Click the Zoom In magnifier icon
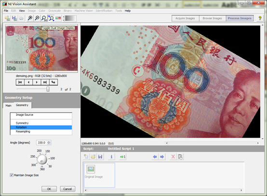This screenshot has height=196, width=267. click(30, 18)
